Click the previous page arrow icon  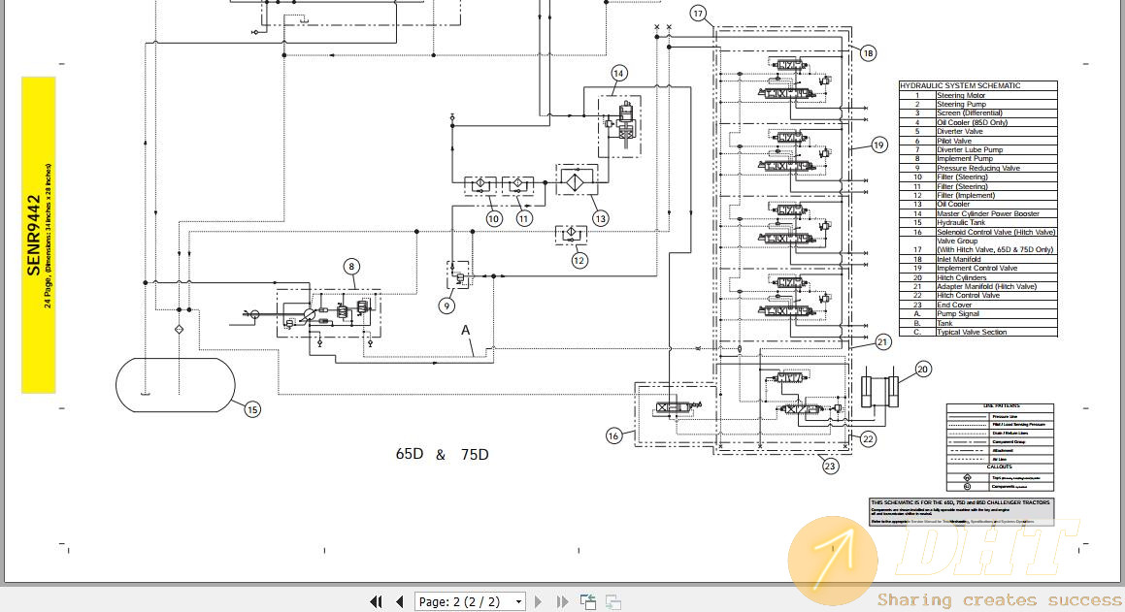(400, 601)
